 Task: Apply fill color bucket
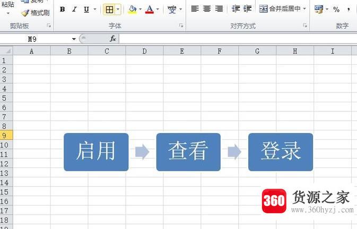(132, 10)
